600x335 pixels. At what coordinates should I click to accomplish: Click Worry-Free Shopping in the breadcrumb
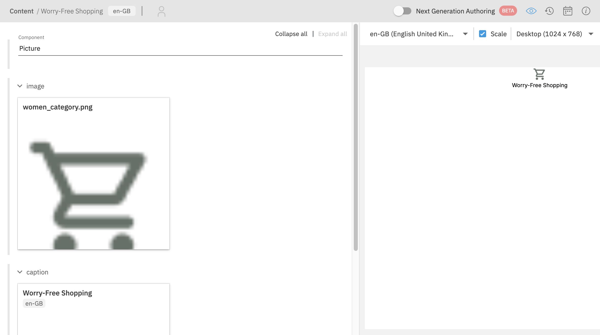click(x=72, y=11)
